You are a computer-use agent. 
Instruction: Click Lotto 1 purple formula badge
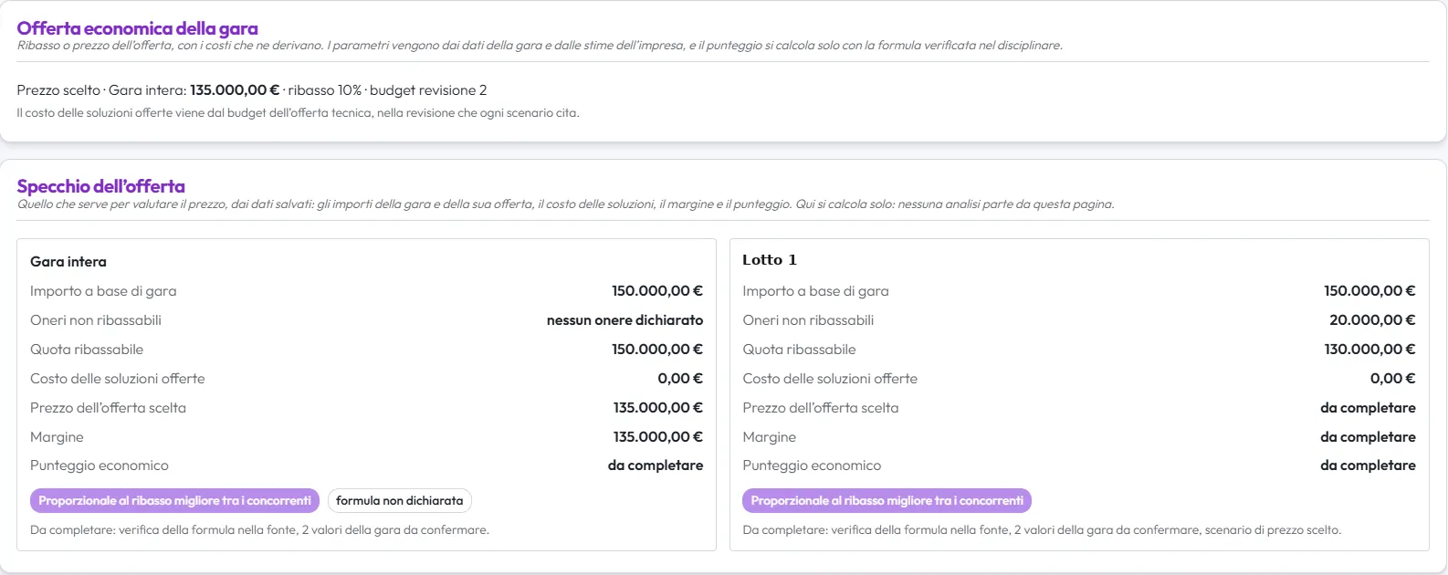887,500
